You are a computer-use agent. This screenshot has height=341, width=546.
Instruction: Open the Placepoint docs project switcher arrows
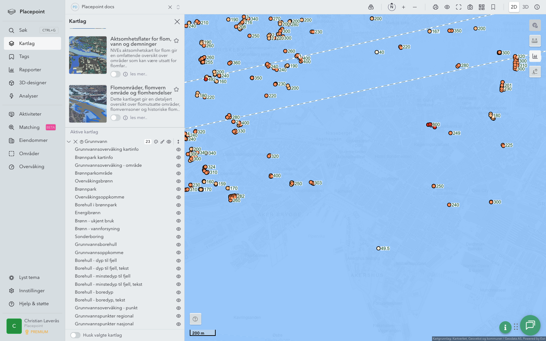pos(178,7)
